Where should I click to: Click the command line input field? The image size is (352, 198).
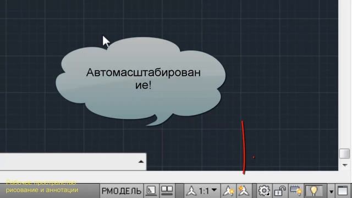(x=73, y=162)
